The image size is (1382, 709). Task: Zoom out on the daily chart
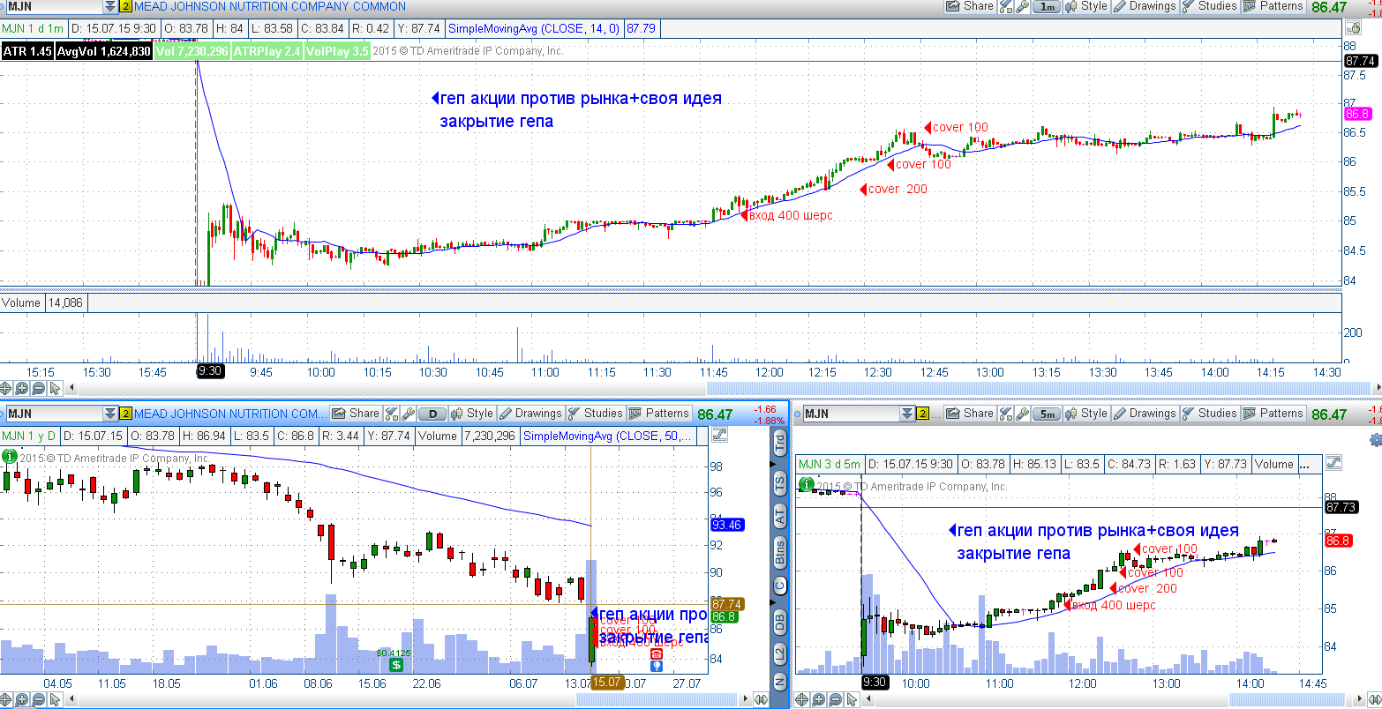coord(39,700)
